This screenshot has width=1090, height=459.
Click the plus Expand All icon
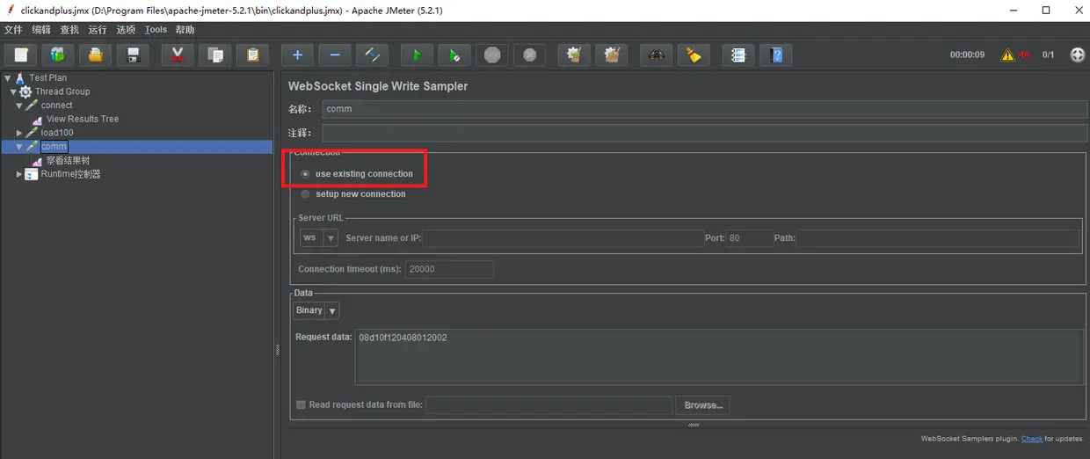297,55
